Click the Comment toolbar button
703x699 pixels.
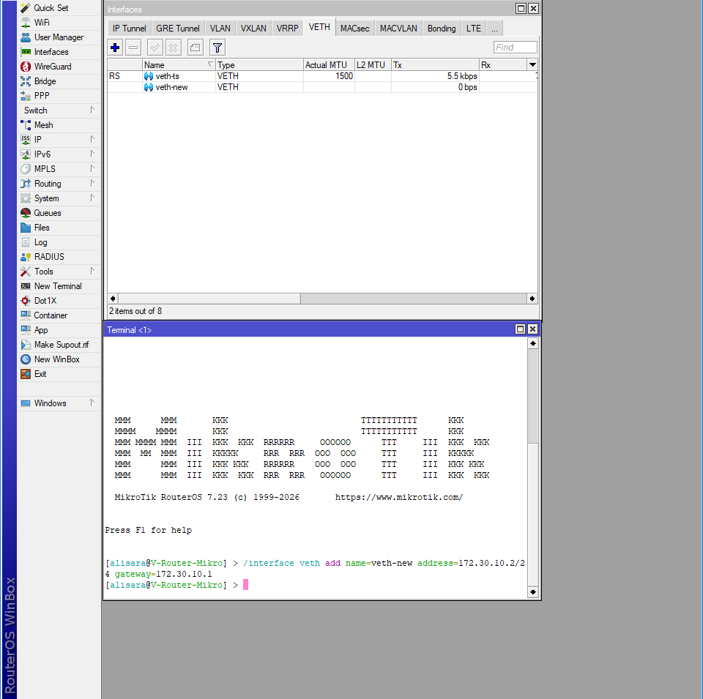click(x=196, y=48)
